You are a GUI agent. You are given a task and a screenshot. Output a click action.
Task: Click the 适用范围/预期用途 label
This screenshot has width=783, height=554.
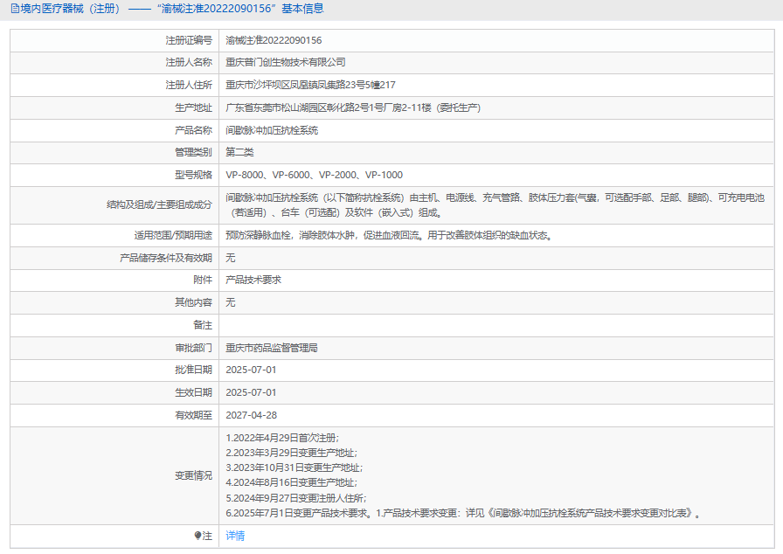tap(173, 235)
